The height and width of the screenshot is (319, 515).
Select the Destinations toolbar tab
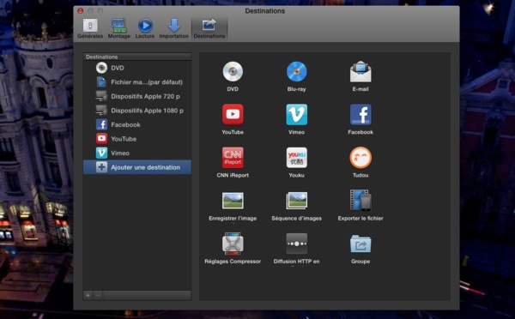[x=209, y=29]
